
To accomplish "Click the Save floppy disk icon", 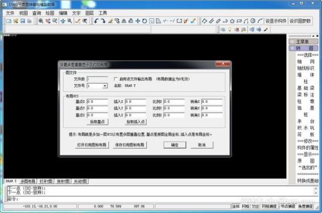I will [x=22, y=21].
